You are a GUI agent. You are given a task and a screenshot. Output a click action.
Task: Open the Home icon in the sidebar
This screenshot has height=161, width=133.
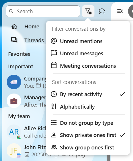(x=14, y=26)
